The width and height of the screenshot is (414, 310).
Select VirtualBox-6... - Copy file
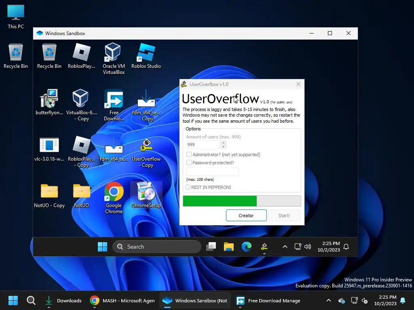pos(81,105)
